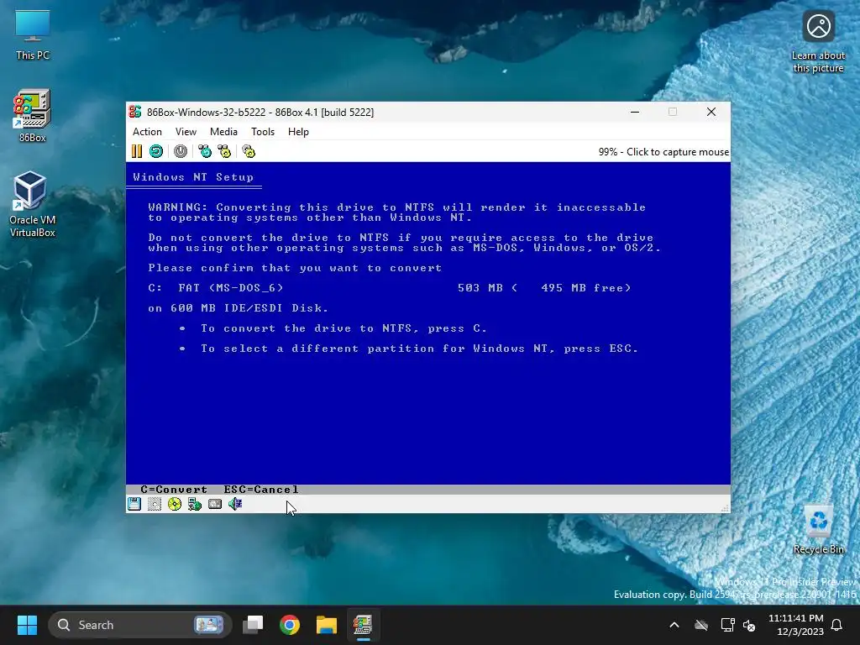Click the 'Windows NT Setup' heading

coord(193,177)
